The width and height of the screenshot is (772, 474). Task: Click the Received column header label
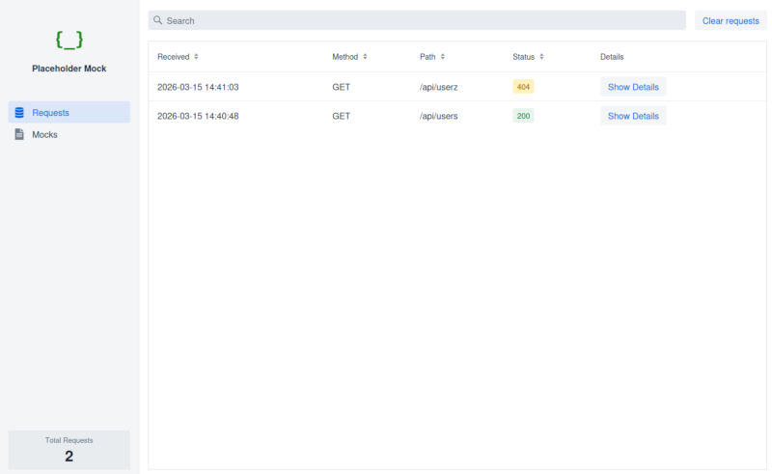[x=174, y=57]
